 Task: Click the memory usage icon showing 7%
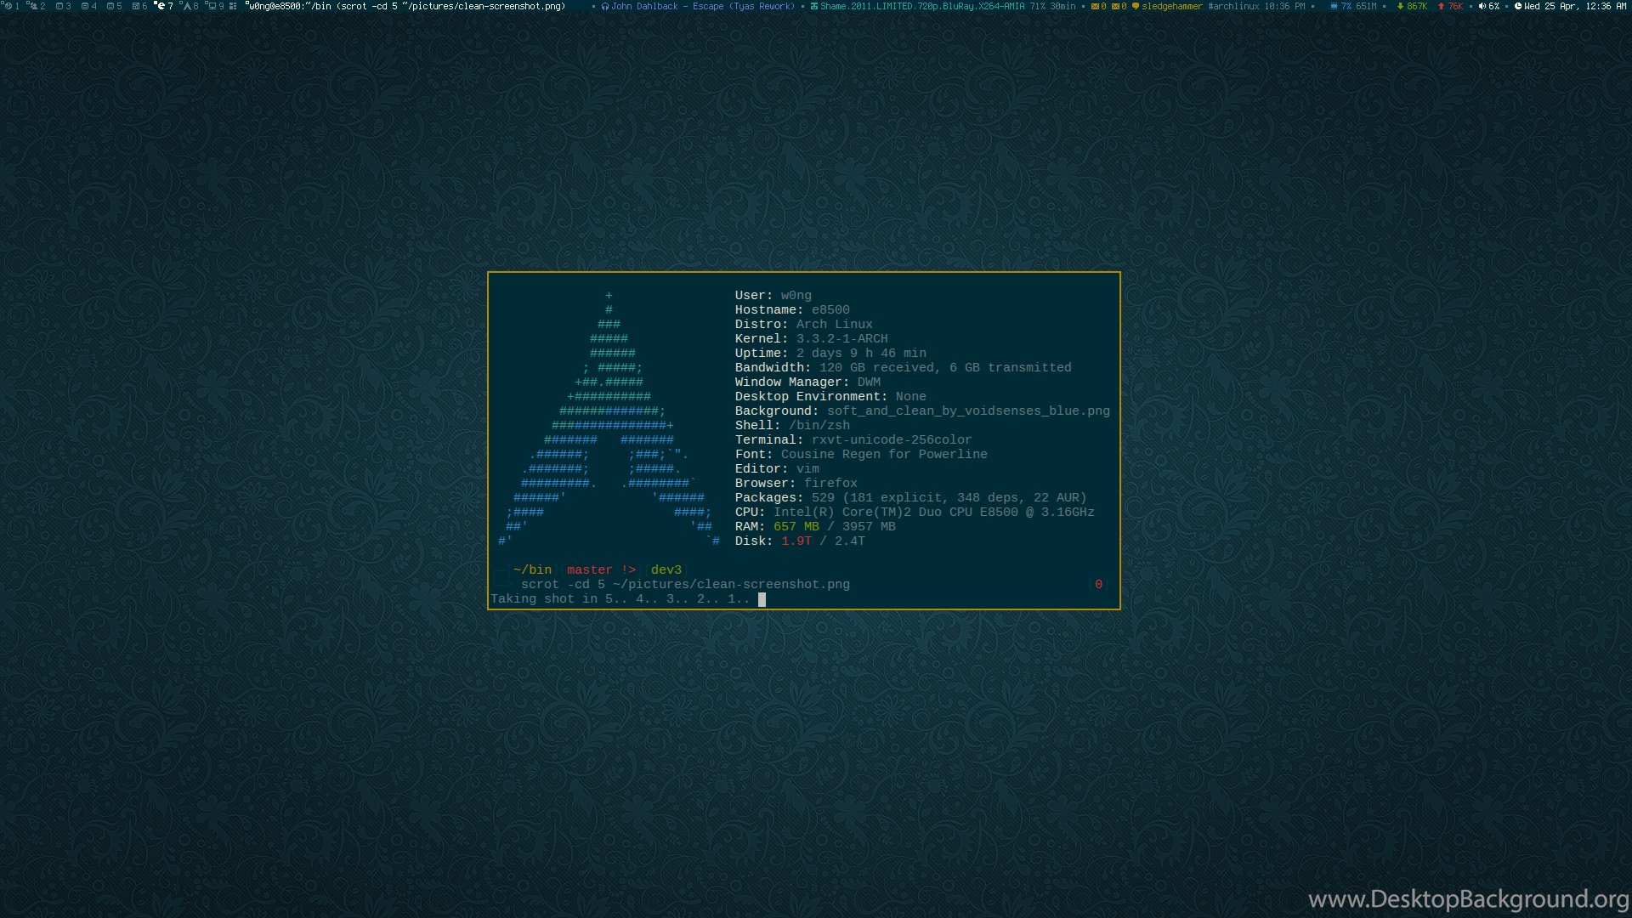[1334, 7]
